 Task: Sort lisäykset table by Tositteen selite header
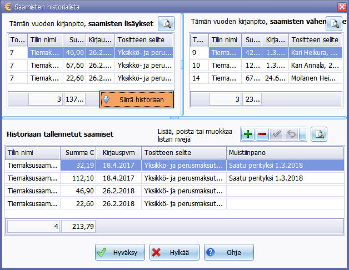[144, 40]
